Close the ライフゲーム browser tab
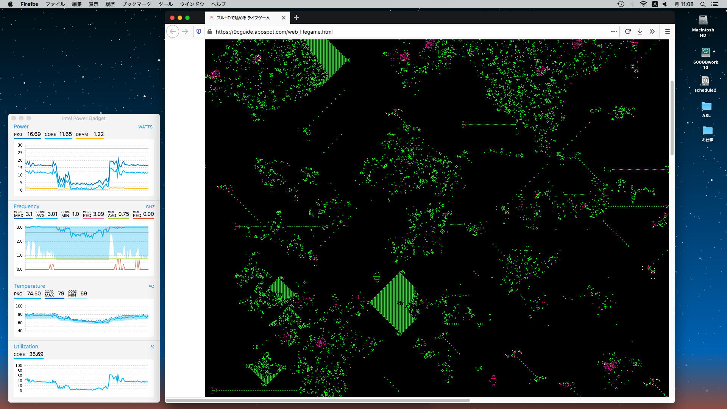This screenshot has width=727, height=409. (x=284, y=18)
